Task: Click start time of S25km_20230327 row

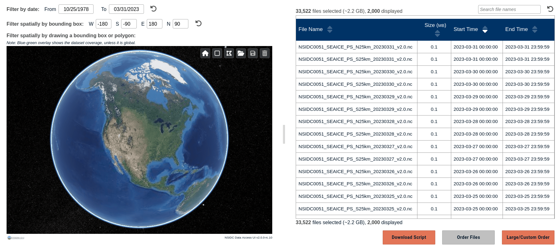Action: 476,159
